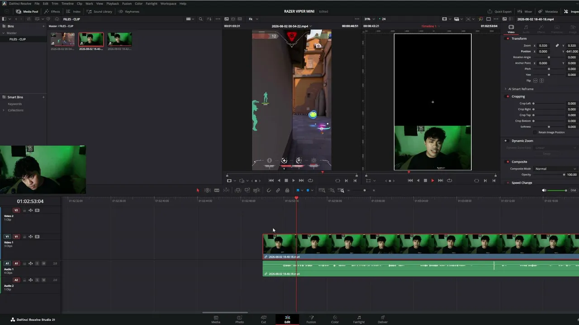
Task: Toggle Position Lock padlock icon
Action: (287, 190)
